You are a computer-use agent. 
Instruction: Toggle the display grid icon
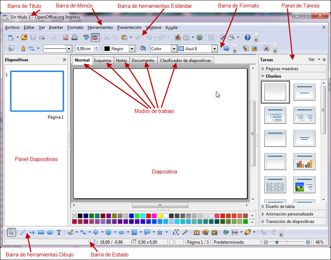click(x=211, y=37)
